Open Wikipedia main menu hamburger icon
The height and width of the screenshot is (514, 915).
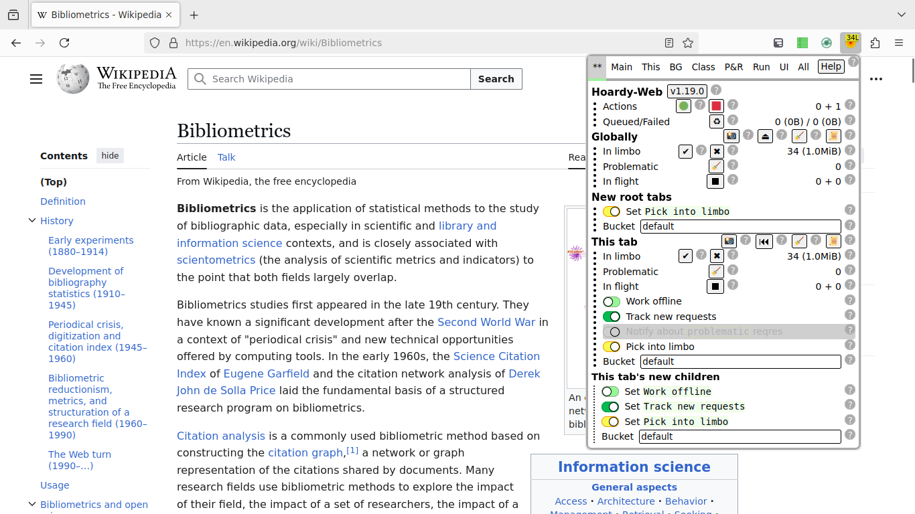click(36, 79)
